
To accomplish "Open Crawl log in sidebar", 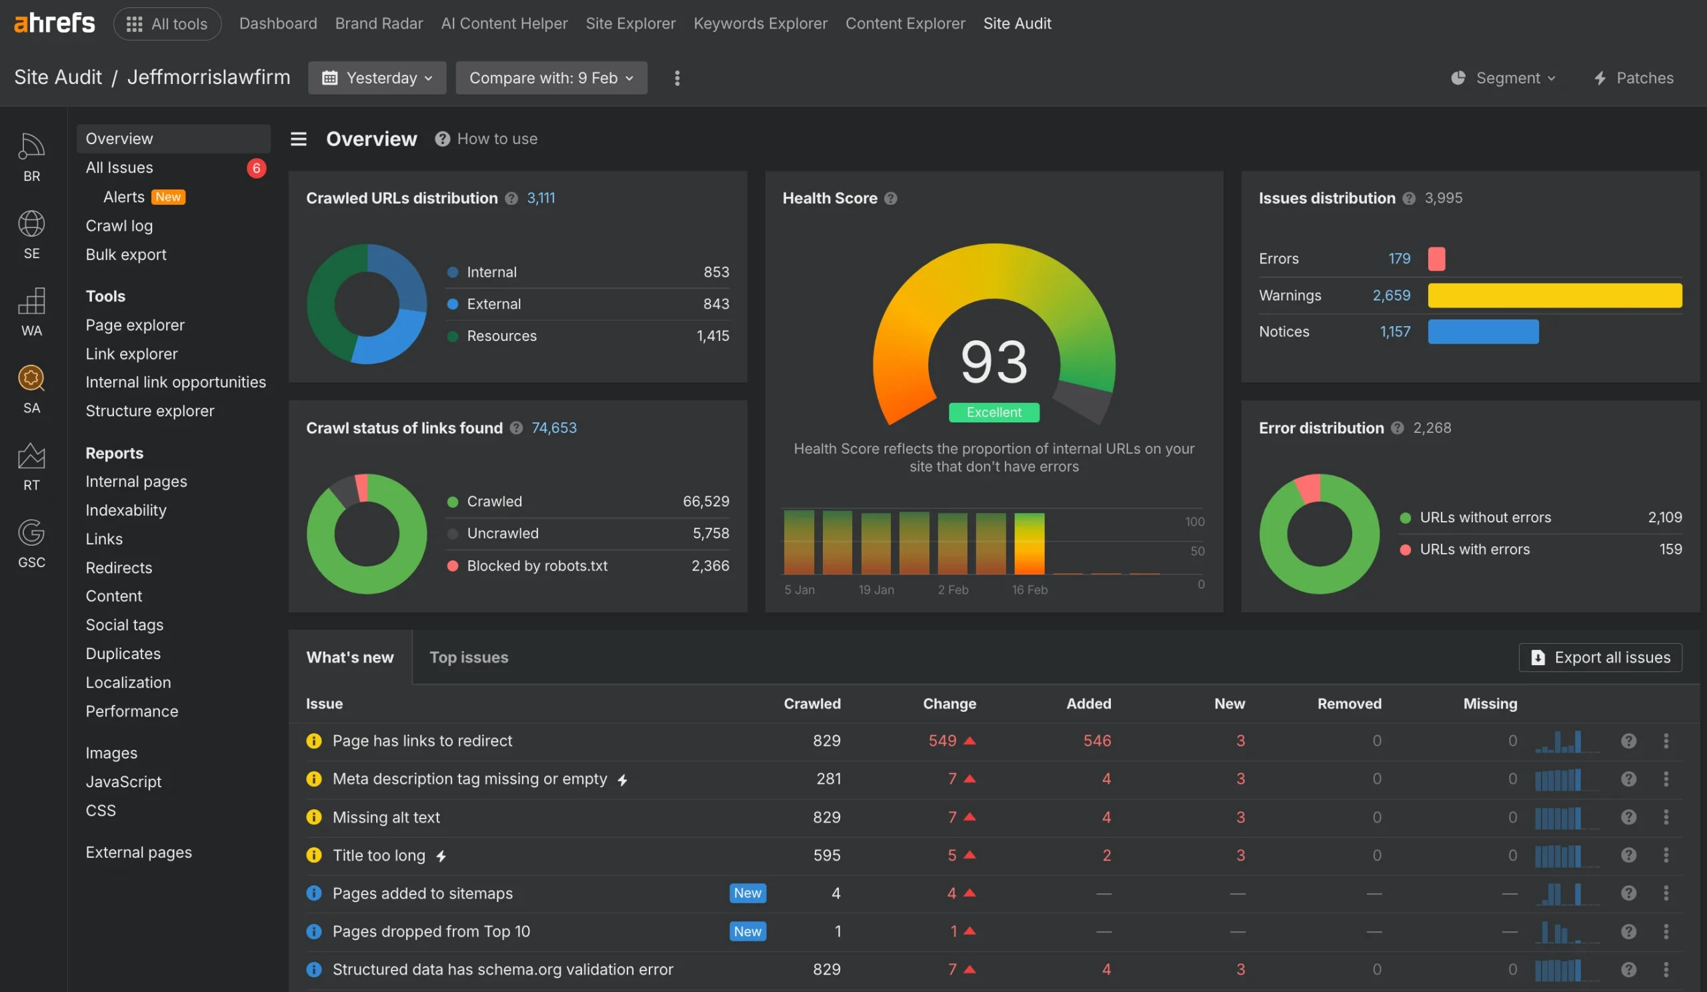I will click(x=119, y=225).
